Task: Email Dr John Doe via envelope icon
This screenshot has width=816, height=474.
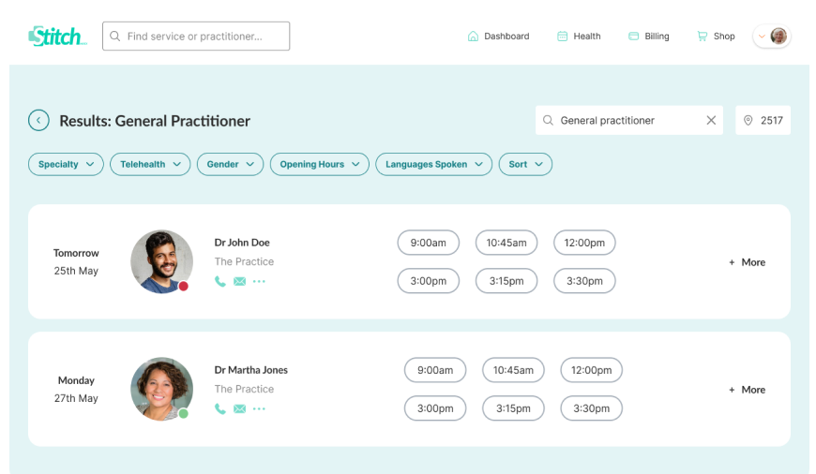Action: click(239, 281)
